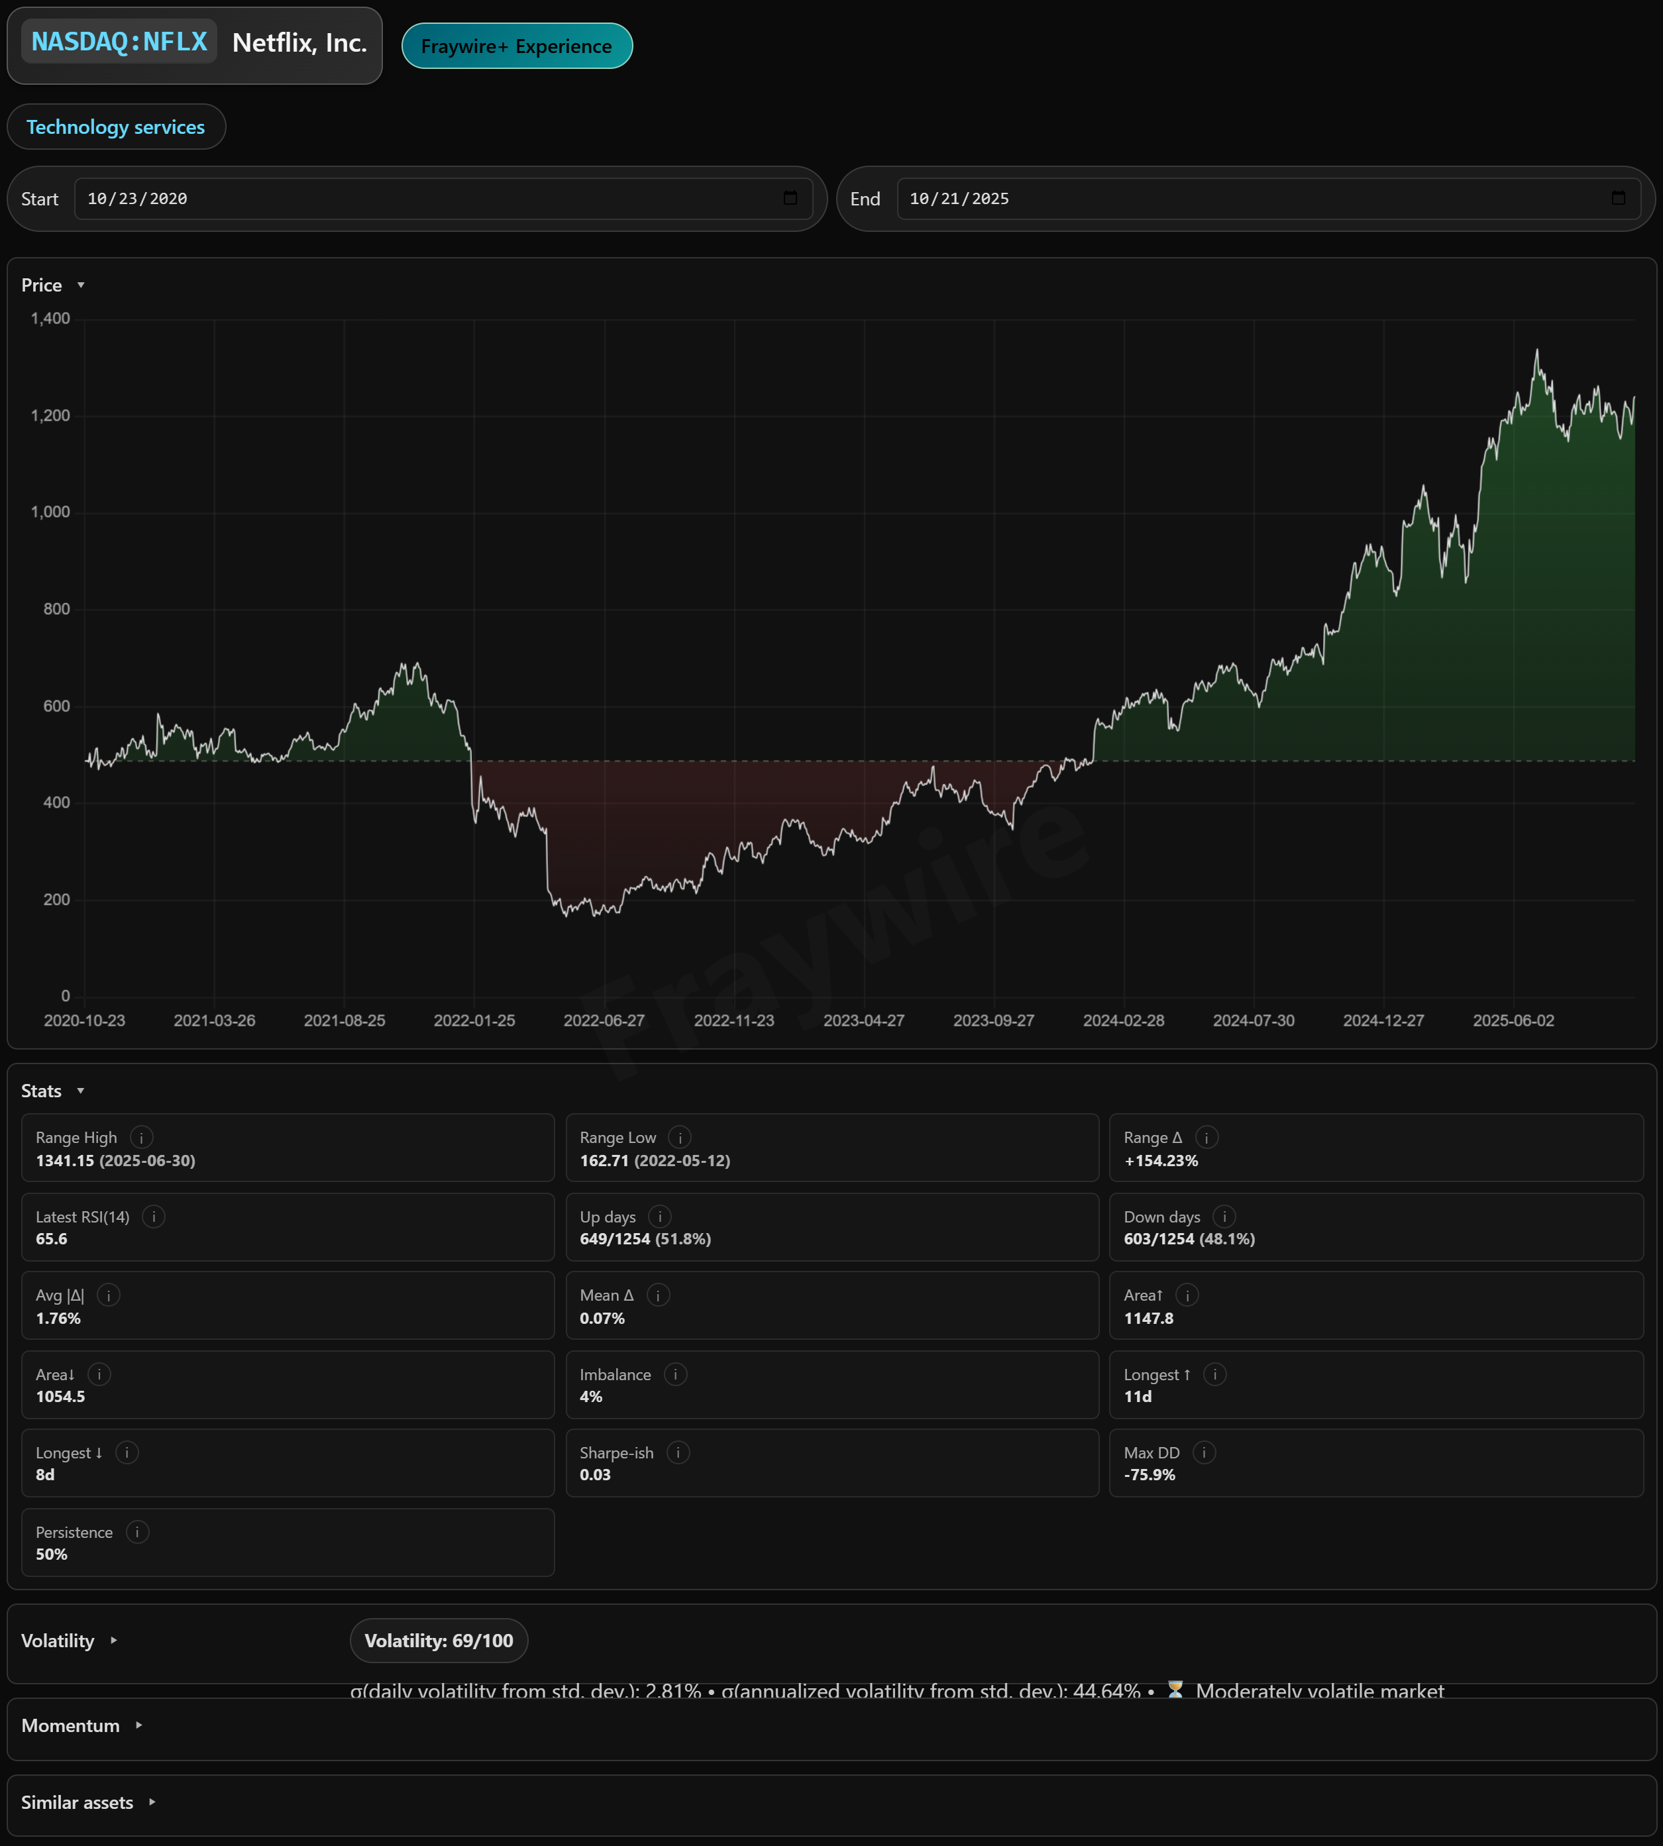The width and height of the screenshot is (1663, 1846).
Task: Click the Imbalance info icon
Action: point(675,1374)
